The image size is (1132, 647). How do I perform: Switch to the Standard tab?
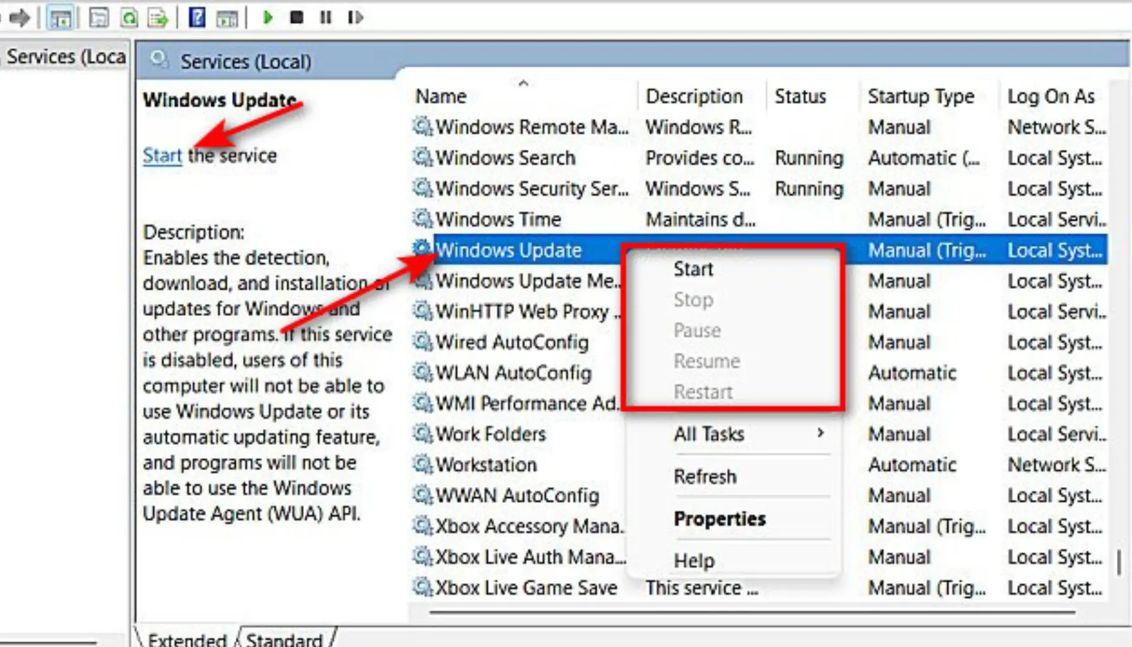284,639
